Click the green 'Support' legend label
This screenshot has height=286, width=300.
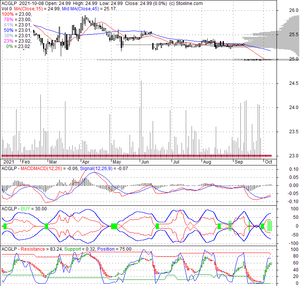pyautogui.click(x=73, y=249)
